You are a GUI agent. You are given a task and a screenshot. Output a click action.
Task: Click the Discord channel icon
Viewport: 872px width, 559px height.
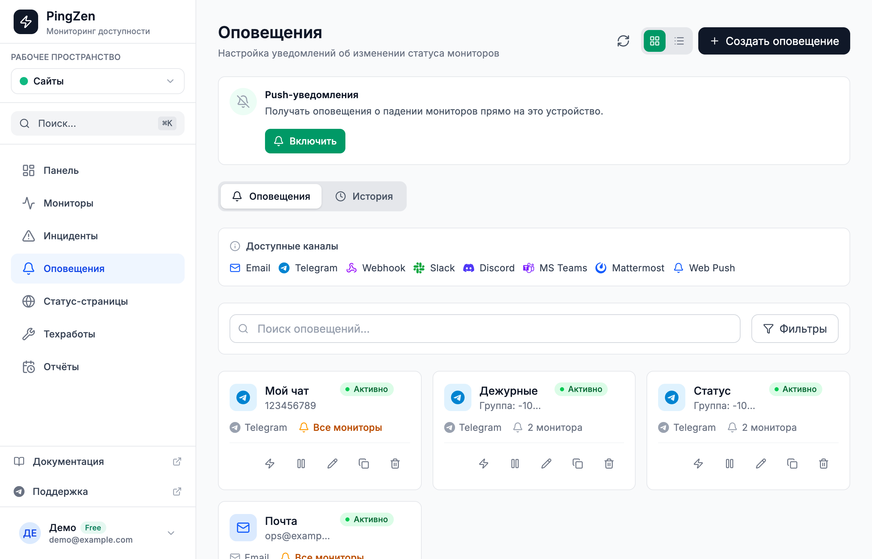tap(468, 268)
